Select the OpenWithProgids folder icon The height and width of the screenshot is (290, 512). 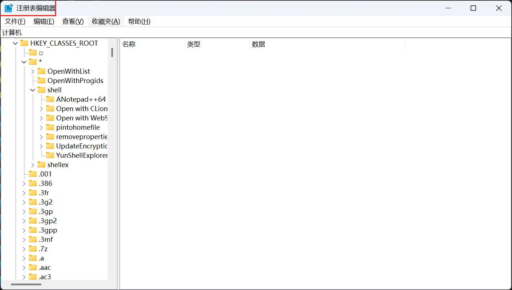[x=41, y=80]
